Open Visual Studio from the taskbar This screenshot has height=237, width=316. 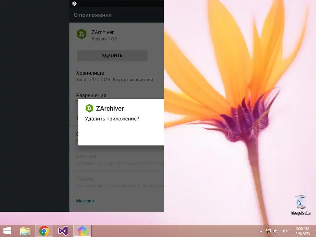[63, 231]
